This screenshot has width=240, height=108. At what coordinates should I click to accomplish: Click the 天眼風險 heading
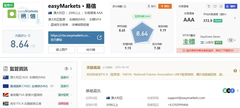click(94, 67)
